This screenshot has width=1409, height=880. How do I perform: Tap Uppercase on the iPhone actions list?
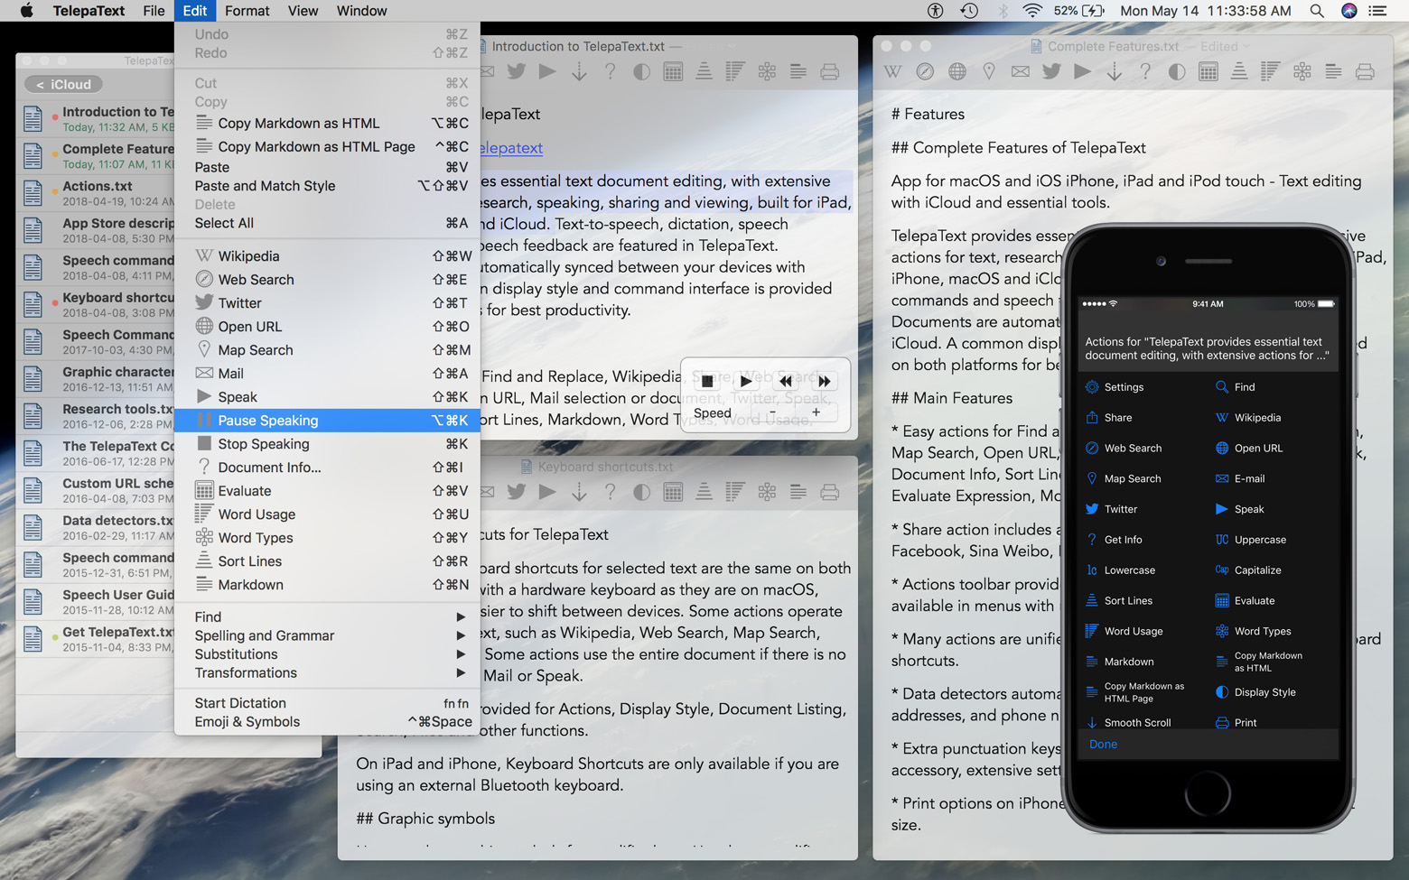click(x=1251, y=540)
